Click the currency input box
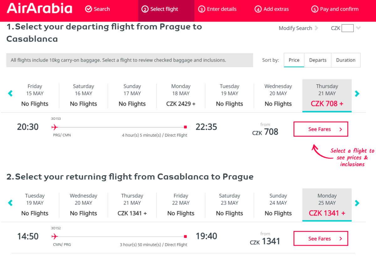 pyautogui.click(x=347, y=28)
